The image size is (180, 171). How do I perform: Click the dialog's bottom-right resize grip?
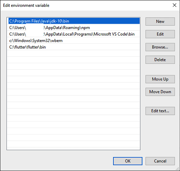tap(178, 169)
